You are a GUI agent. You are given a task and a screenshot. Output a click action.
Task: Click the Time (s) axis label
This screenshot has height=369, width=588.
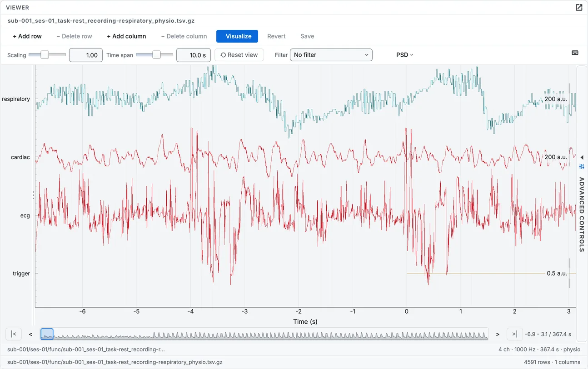pyautogui.click(x=305, y=321)
